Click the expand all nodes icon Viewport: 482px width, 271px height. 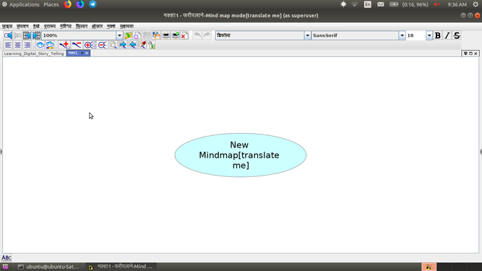pyautogui.click(x=90, y=45)
